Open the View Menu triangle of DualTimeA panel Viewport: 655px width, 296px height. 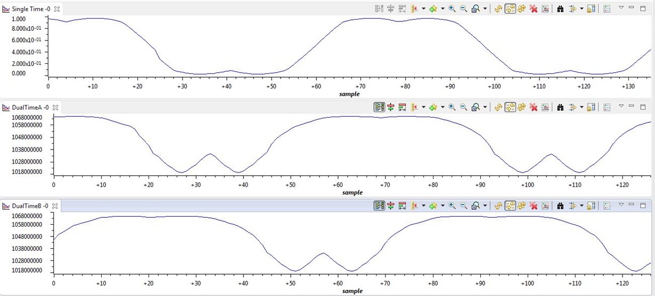[x=621, y=105]
